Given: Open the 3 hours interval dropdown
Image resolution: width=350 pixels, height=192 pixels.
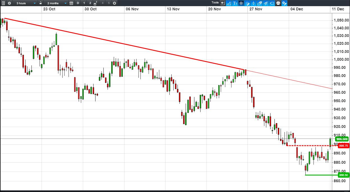Looking at the screenshot, I should pos(25,3).
